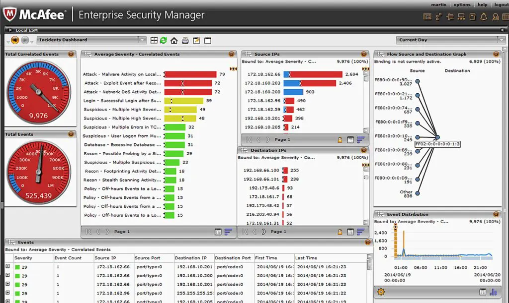The image size is (509, 303).
Task: Collapse the Flow Source and Destination Graph panel
Action: 496,55
